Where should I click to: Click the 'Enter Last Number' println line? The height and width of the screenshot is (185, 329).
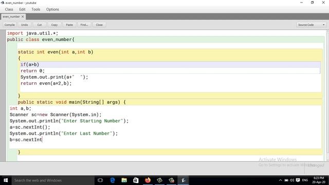coord(64,134)
